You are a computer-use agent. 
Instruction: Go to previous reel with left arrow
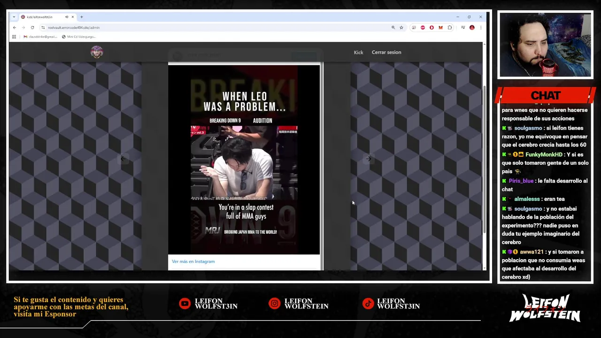point(123,159)
